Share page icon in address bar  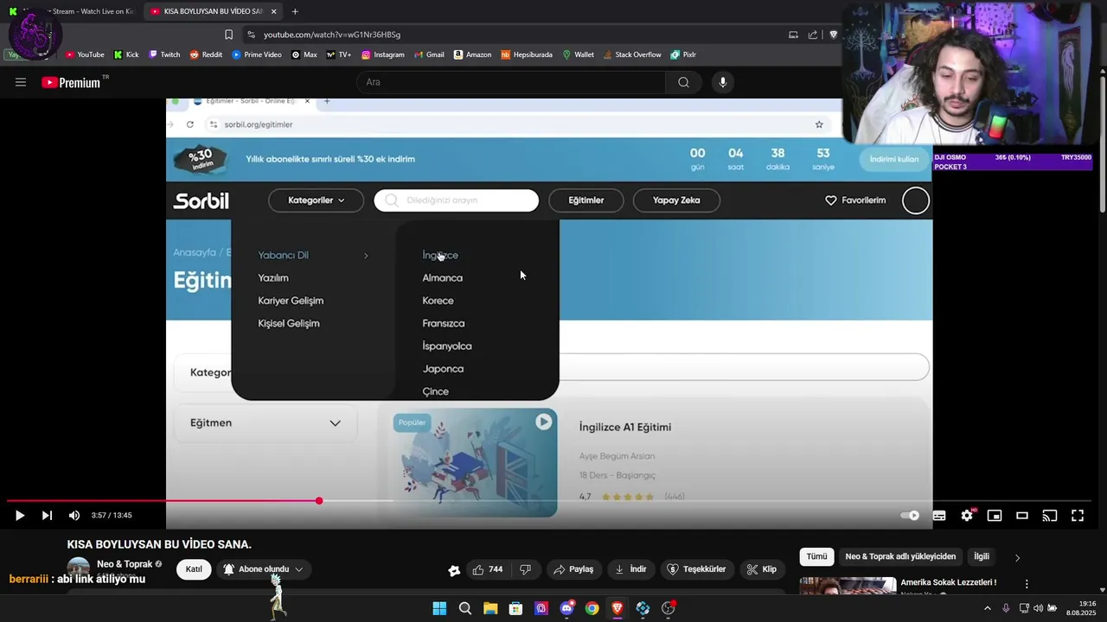tap(813, 35)
